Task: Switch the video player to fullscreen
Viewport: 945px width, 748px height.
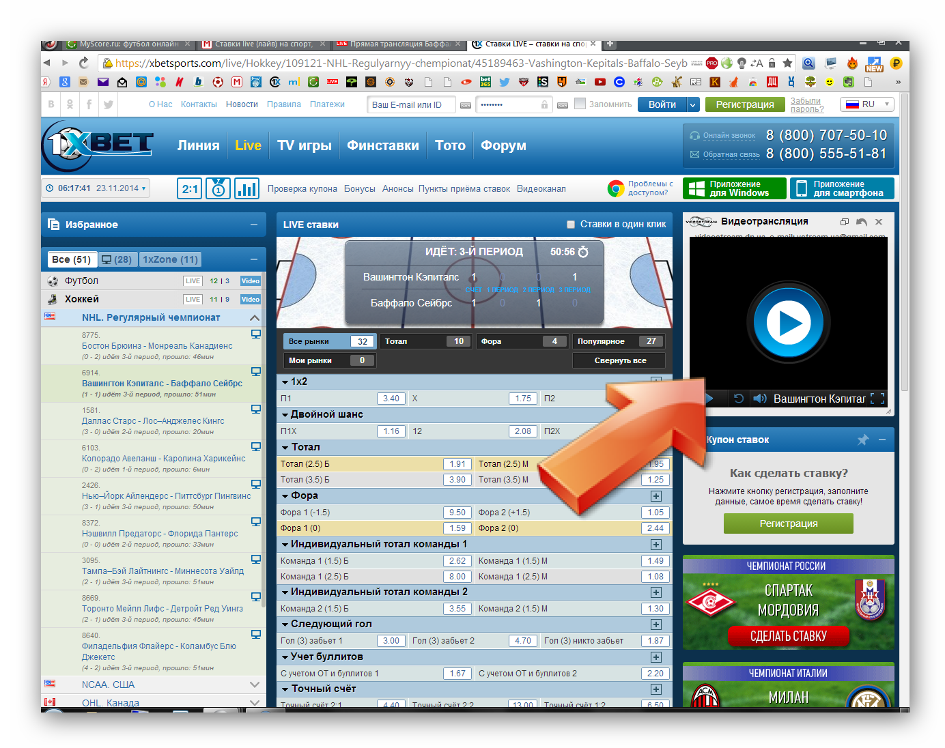Action: pyautogui.click(x=877, y=399)
